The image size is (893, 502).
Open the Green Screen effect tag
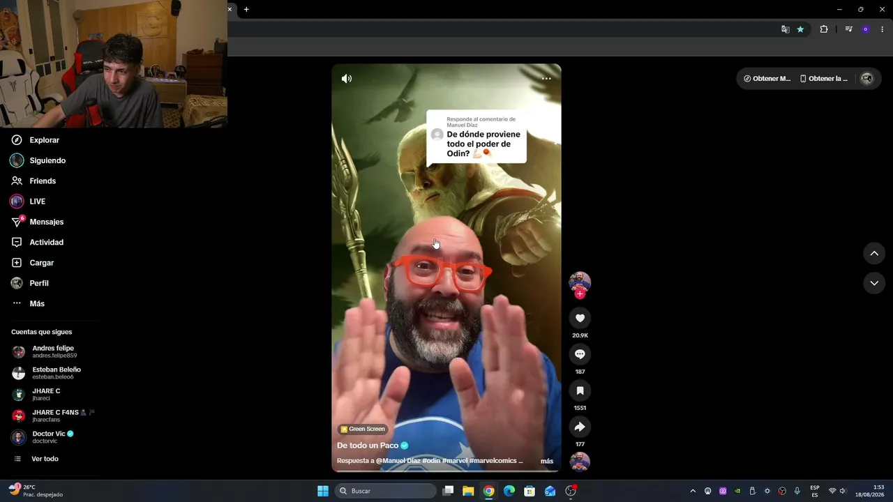tap(362, 429)
